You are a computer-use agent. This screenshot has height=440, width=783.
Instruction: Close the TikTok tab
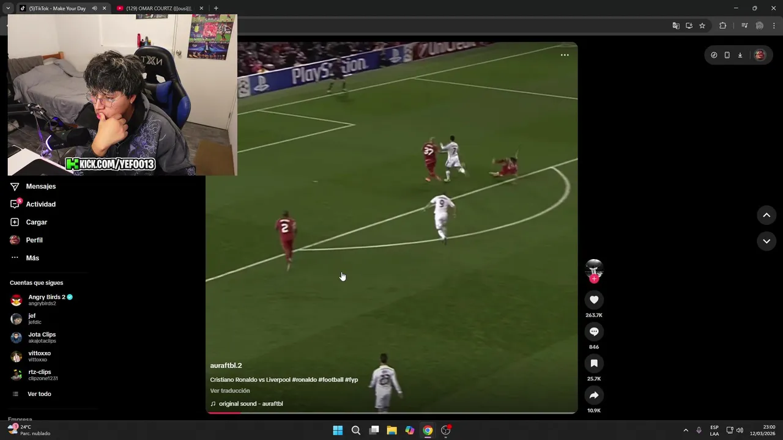click(x=104, y=9)
